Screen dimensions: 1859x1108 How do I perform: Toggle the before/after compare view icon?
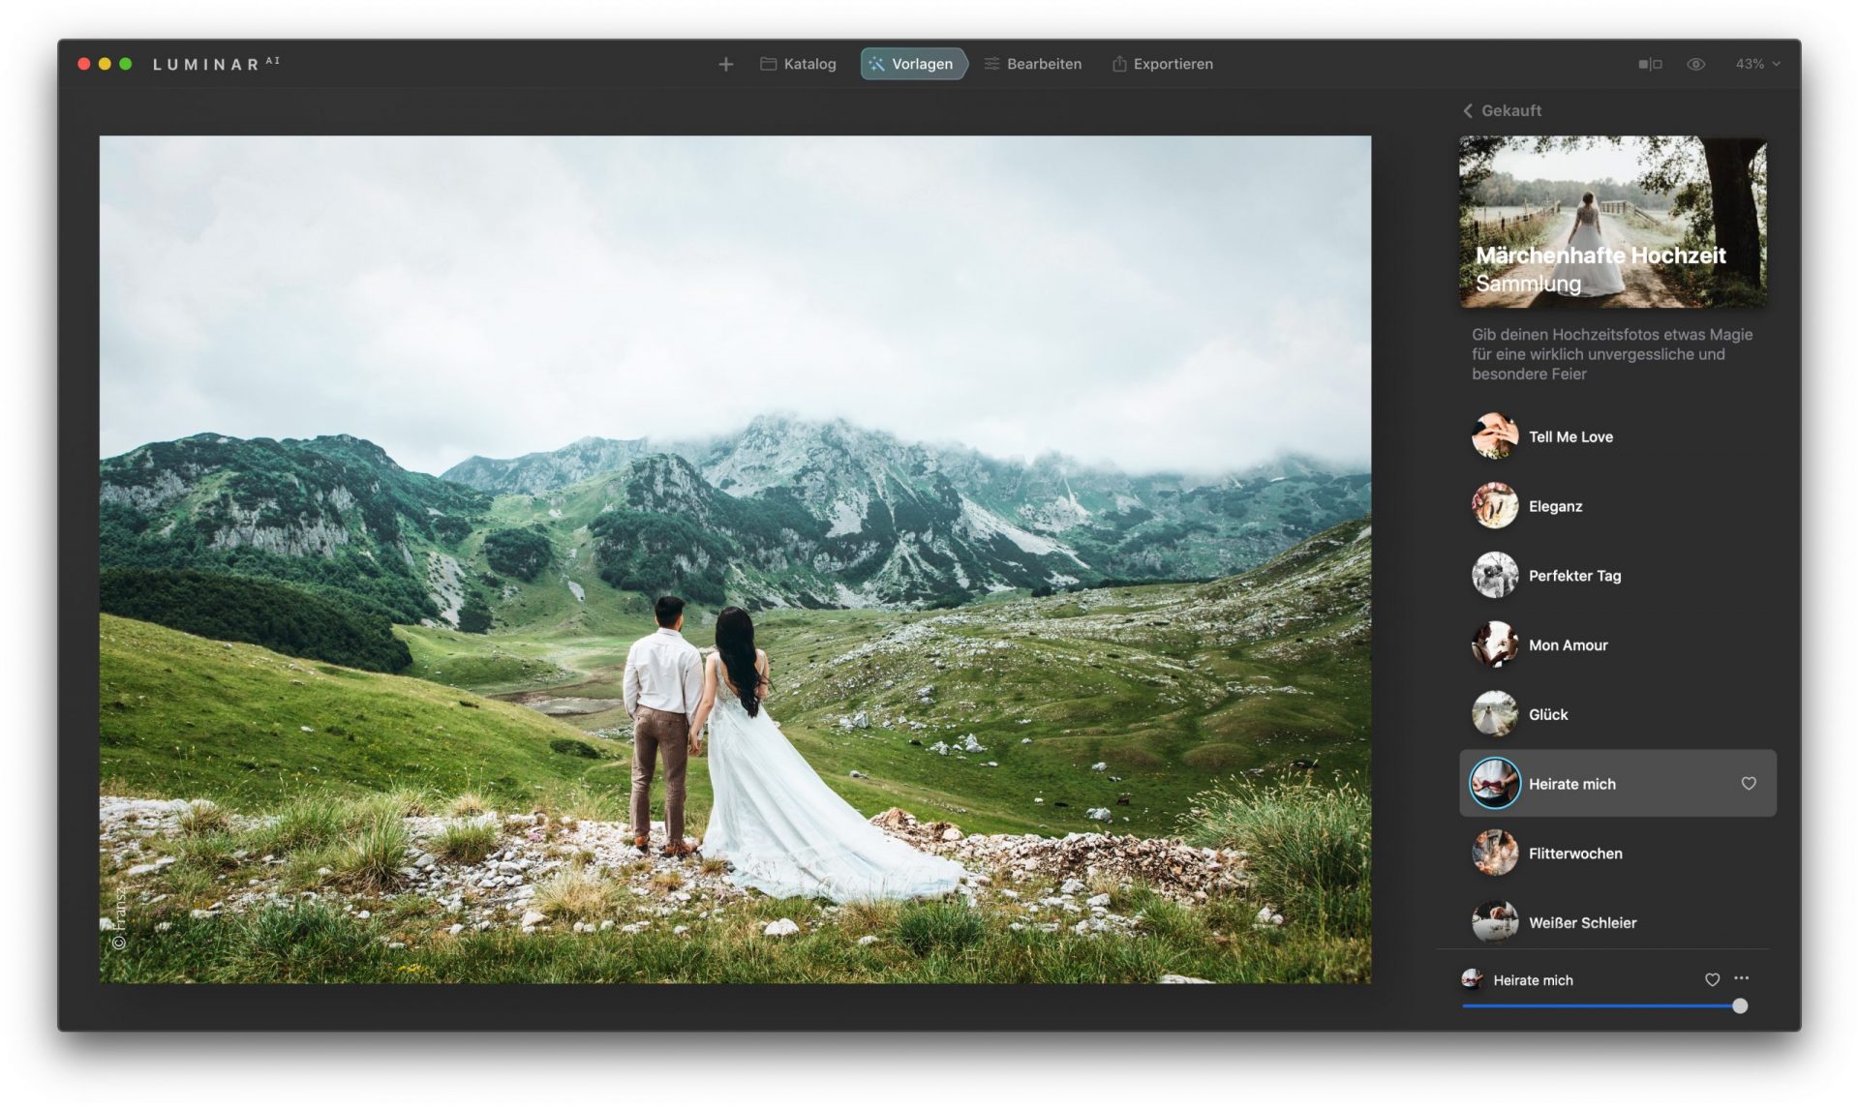pos(1650,64)
